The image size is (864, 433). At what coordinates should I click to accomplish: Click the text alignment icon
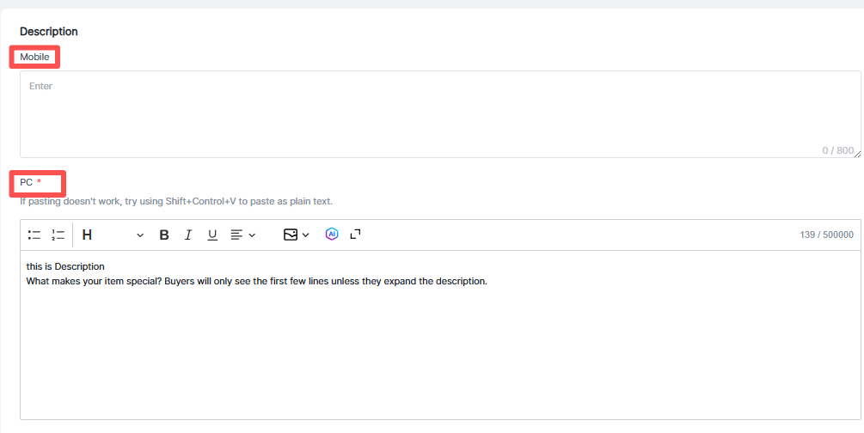pos(236,235)
